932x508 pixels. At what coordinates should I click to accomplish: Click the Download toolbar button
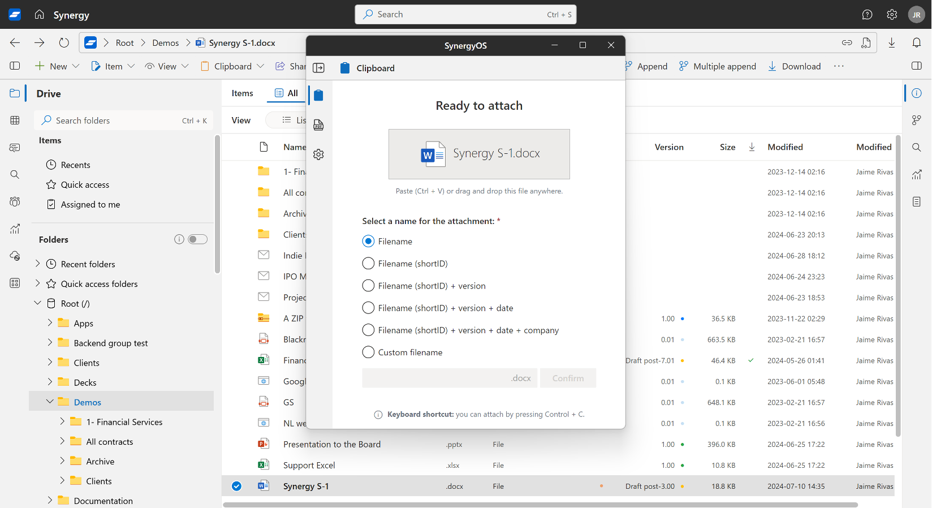[794, 66]
